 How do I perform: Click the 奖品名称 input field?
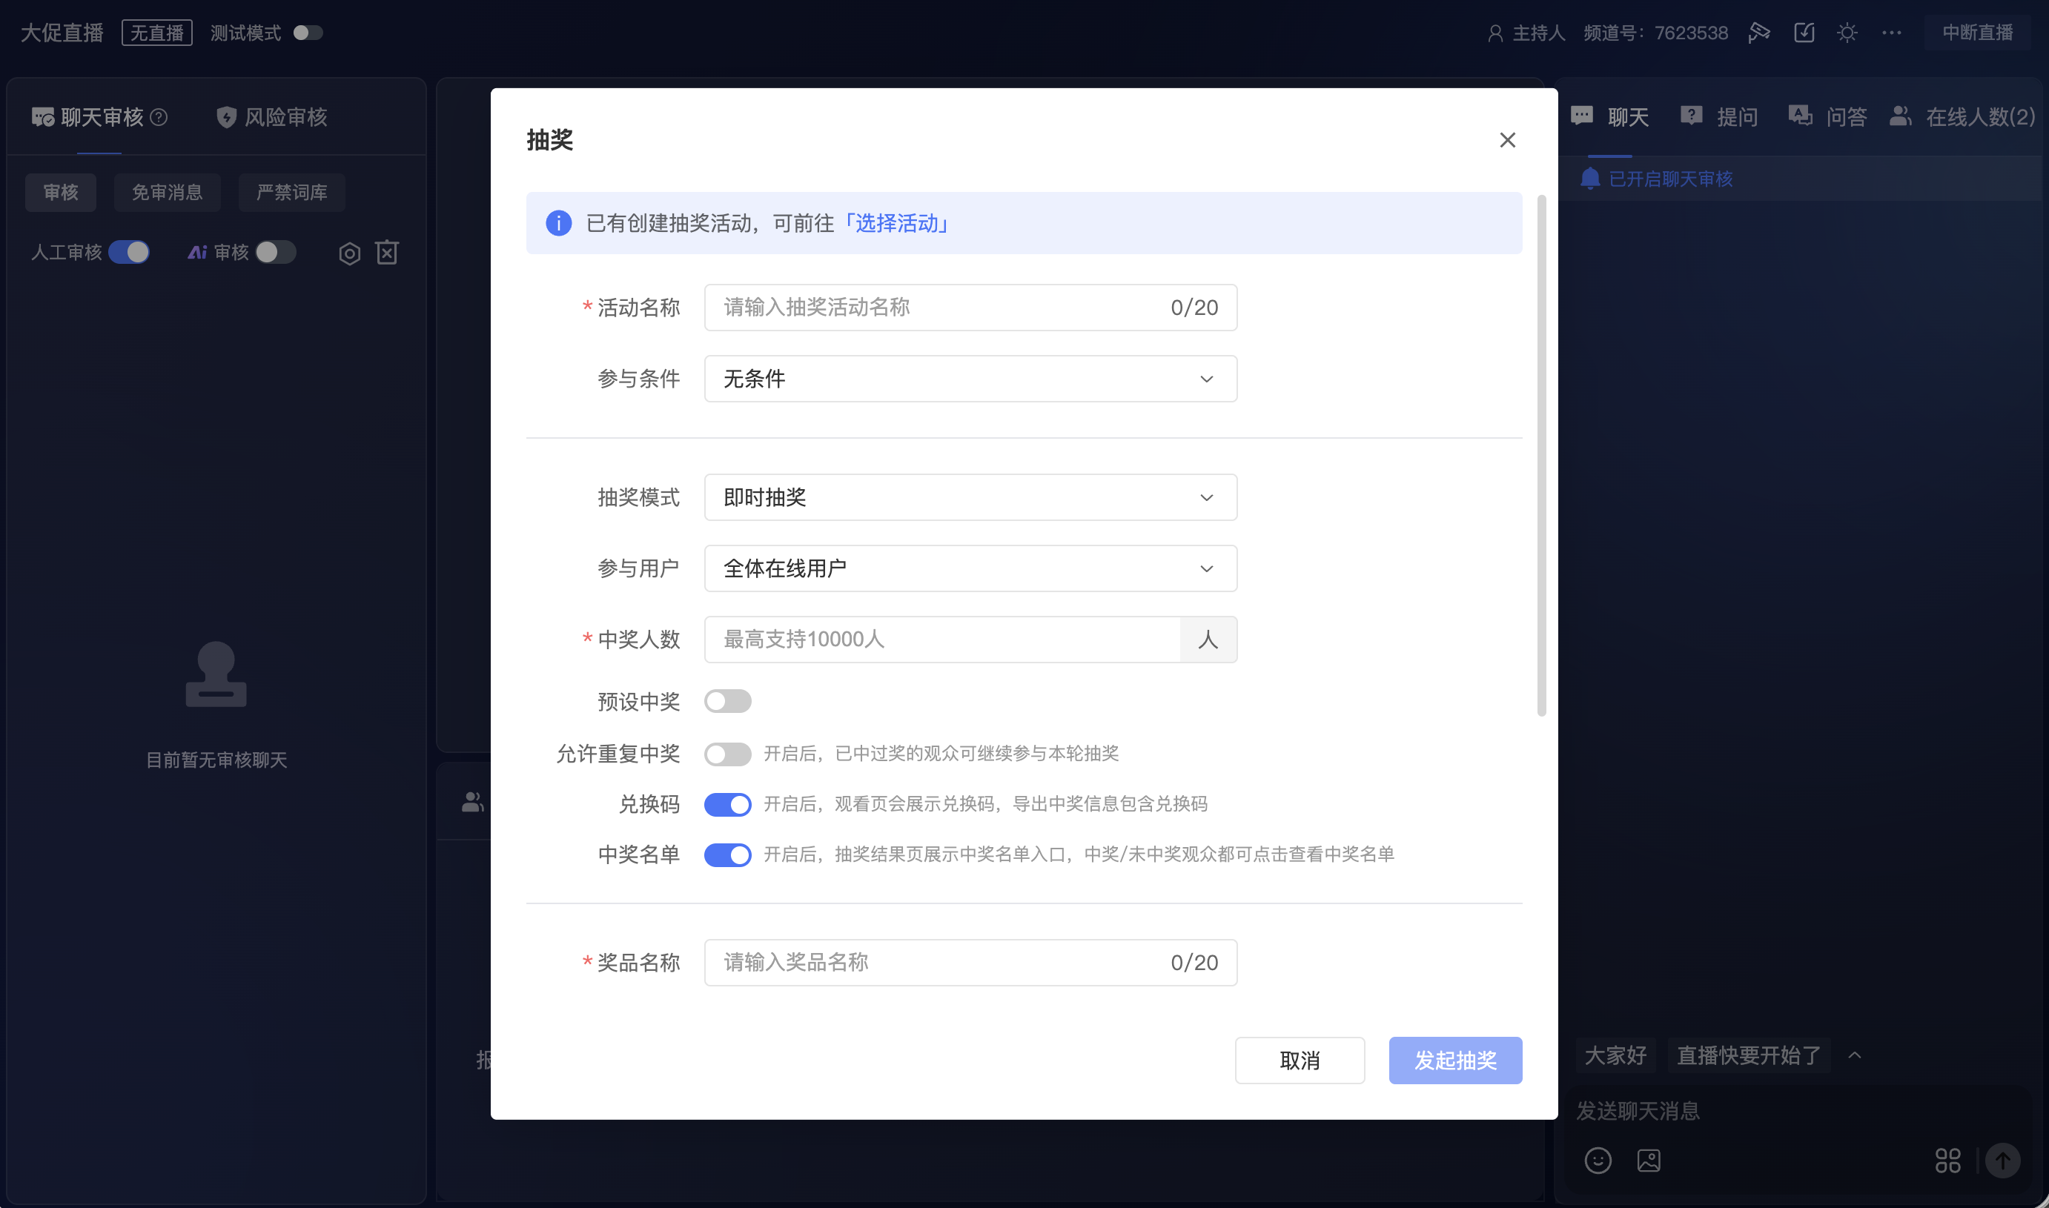970,963
